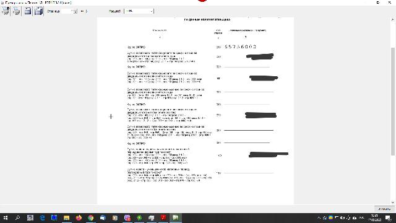Click the button at bottom right of window
Viewport: 396px width, 223px height.
pos(384,209)
